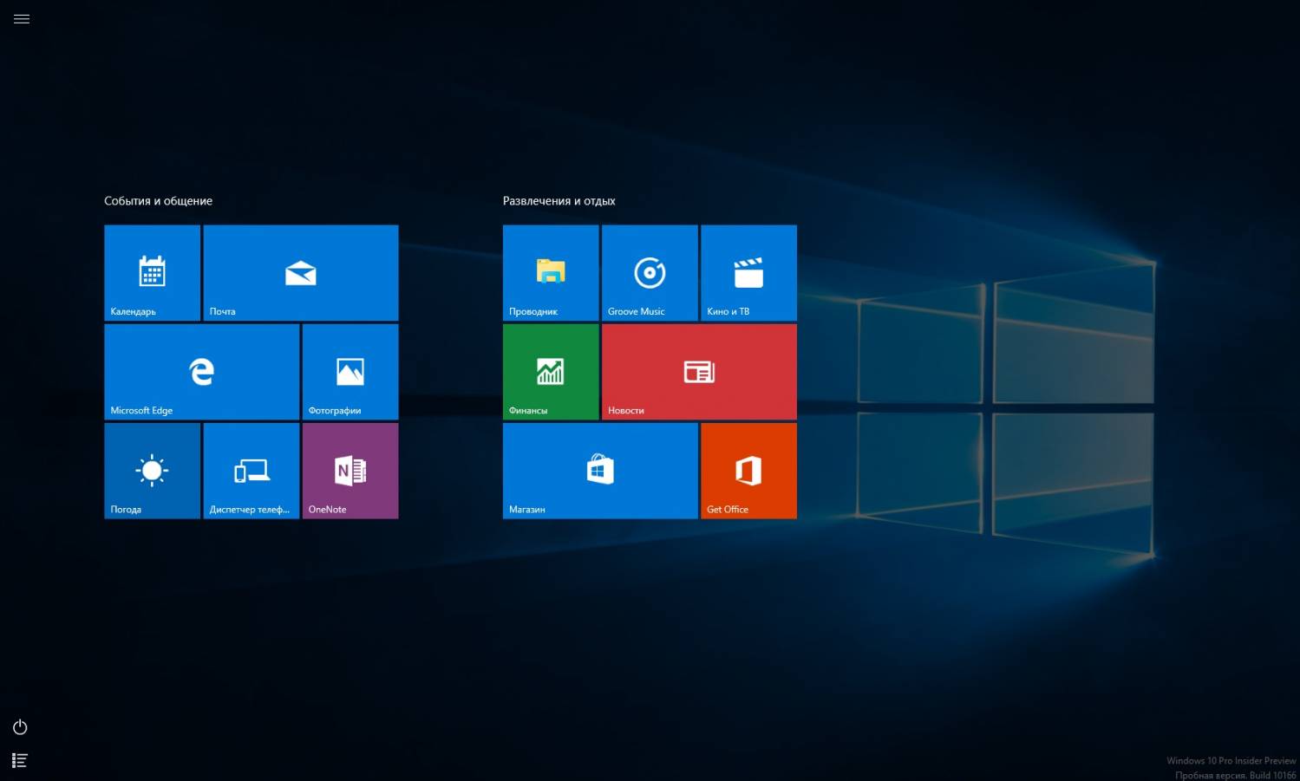Open the hamburger menu at top left
1300x781 pixels.
point(22,19)
